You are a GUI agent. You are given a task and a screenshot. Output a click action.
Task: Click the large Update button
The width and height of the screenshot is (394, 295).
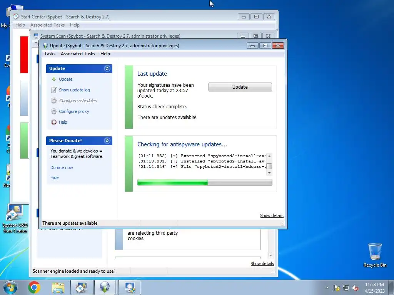click(240, 87)
